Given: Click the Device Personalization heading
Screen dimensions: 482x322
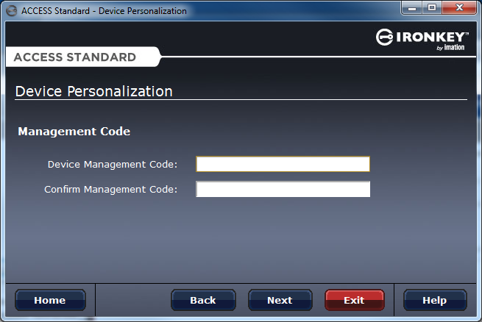Looking at the screenshot, I should tap(94, 92).
